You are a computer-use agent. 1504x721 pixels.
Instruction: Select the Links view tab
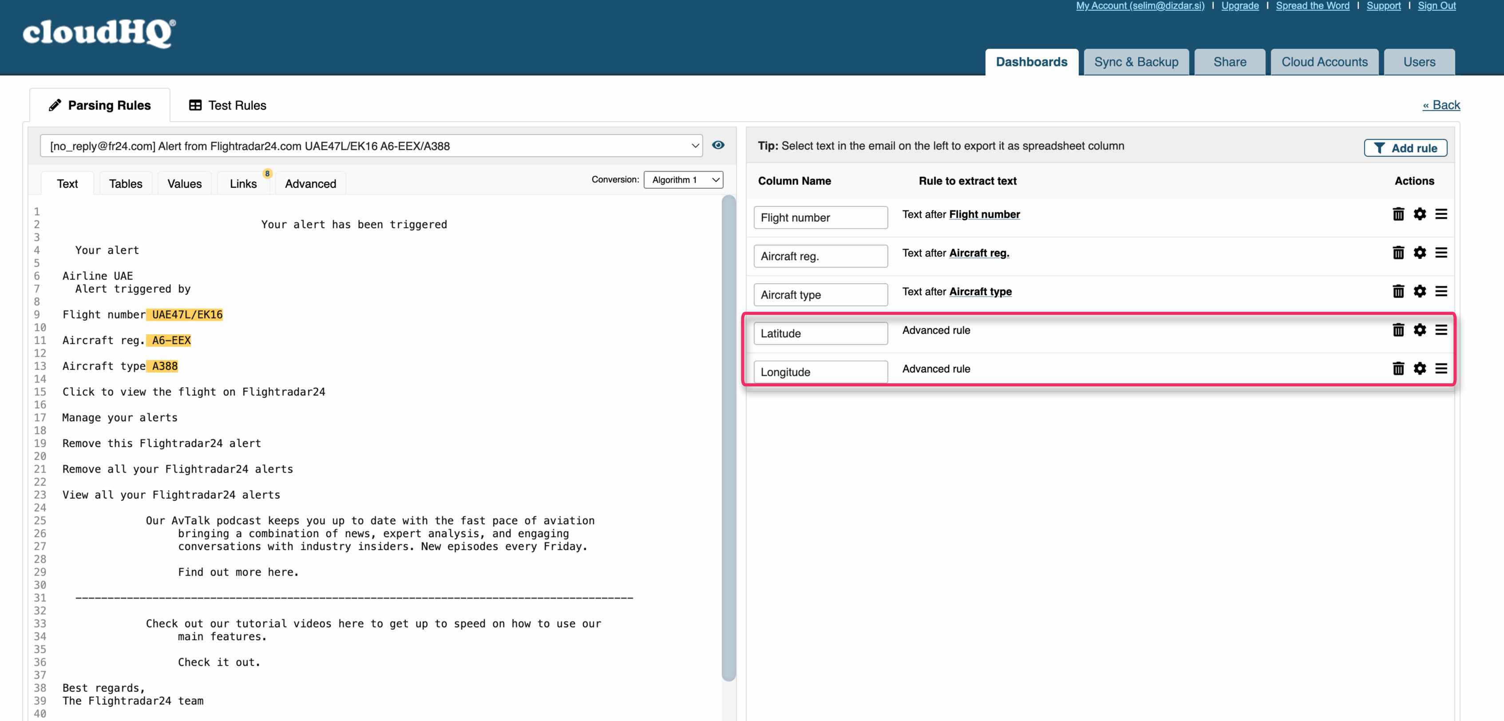(243, 183)
